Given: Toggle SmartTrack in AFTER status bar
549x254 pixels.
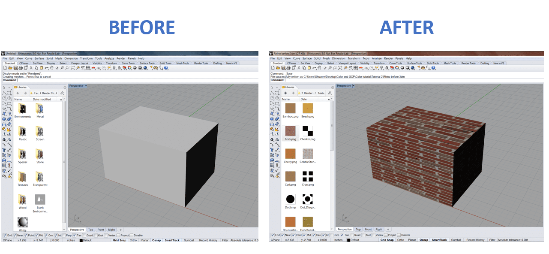Looking at the screenshot, I should [439, 240].
